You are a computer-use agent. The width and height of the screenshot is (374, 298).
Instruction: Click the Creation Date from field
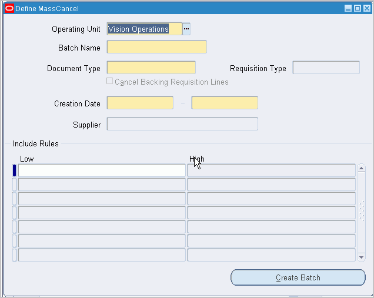[x=140, y=103]
